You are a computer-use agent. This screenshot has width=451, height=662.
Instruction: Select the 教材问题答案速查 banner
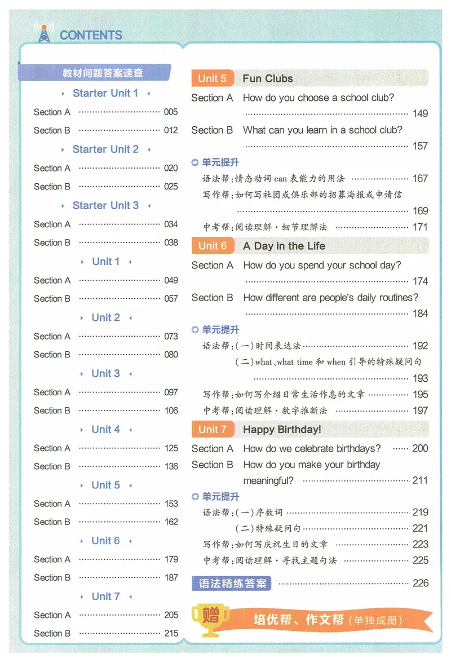[x=95, y=73]
